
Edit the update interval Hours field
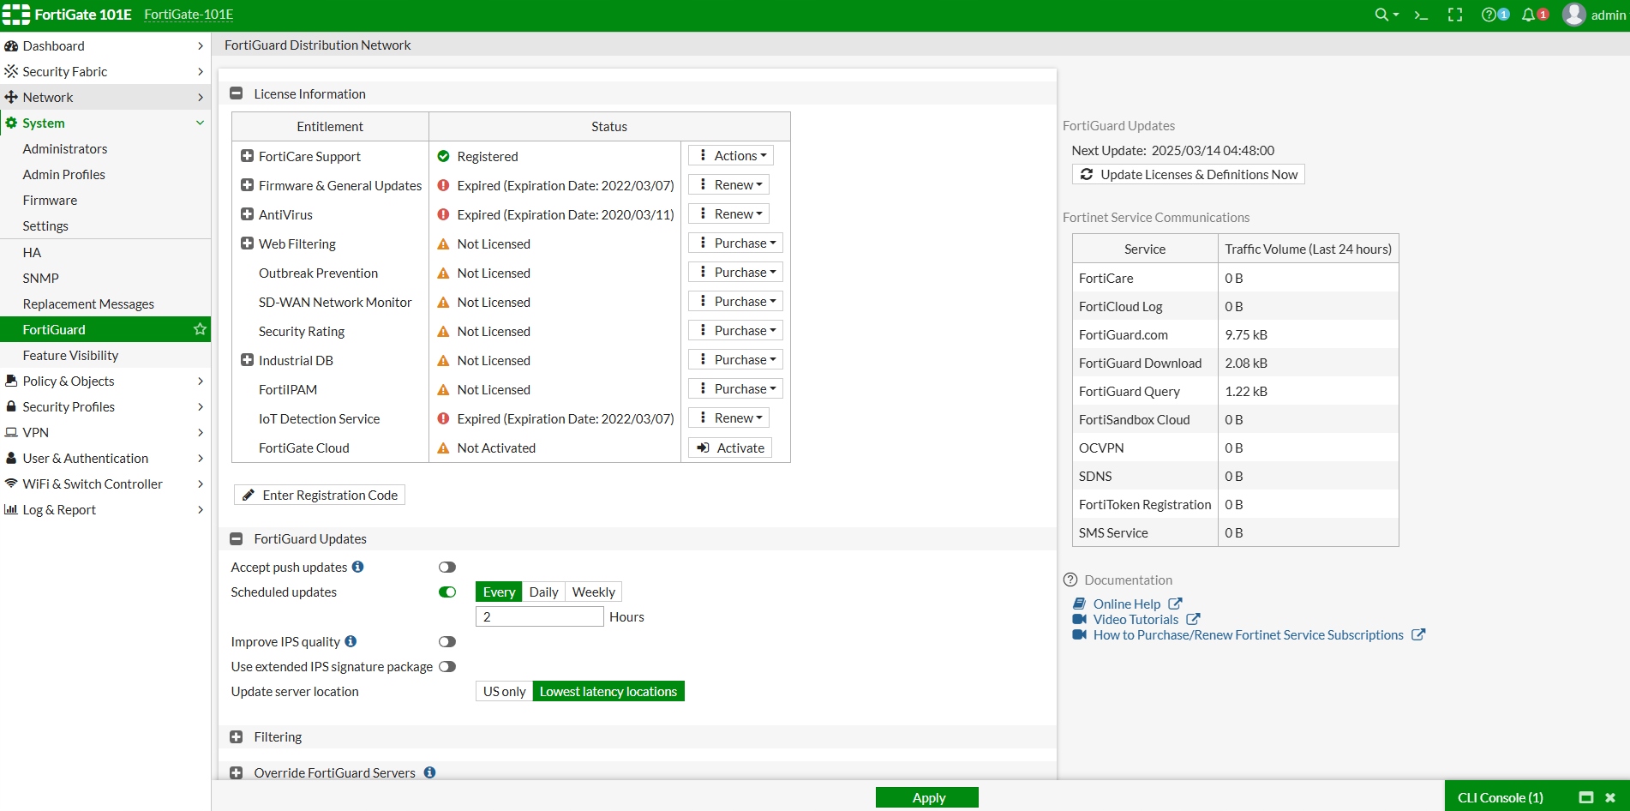pos(540,616)
